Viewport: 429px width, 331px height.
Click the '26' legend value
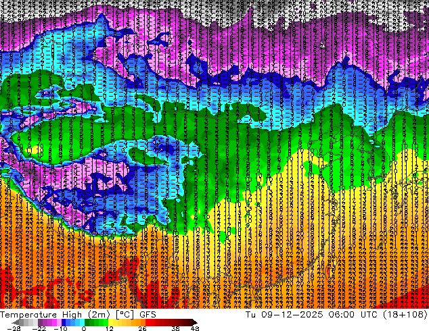tap(142, 328)
